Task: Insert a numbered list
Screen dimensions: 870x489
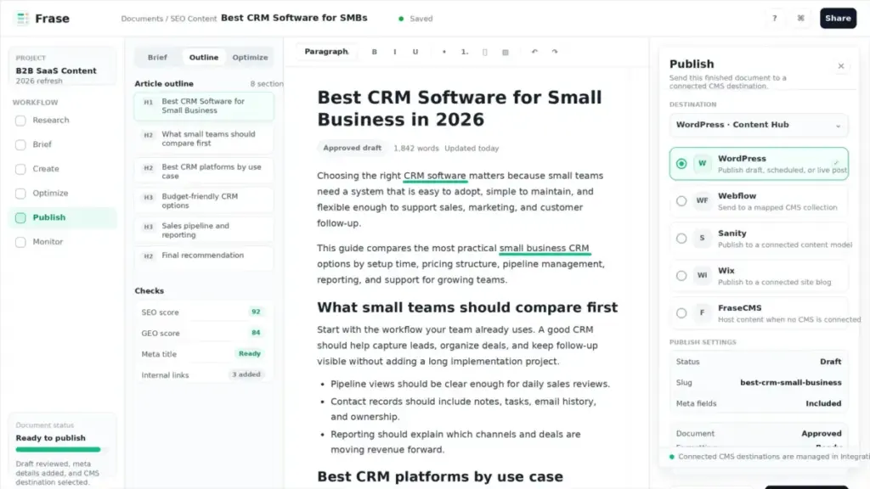Action: pos(465,52)
